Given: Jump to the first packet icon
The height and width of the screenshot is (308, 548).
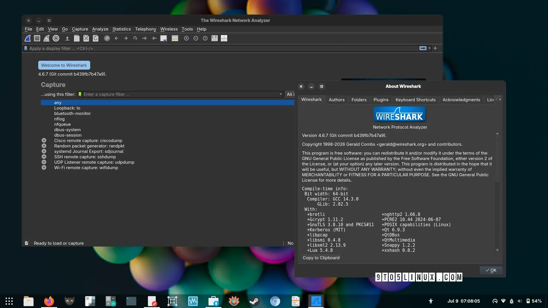Looking at the screenshot, I should (x=145, y=38).
